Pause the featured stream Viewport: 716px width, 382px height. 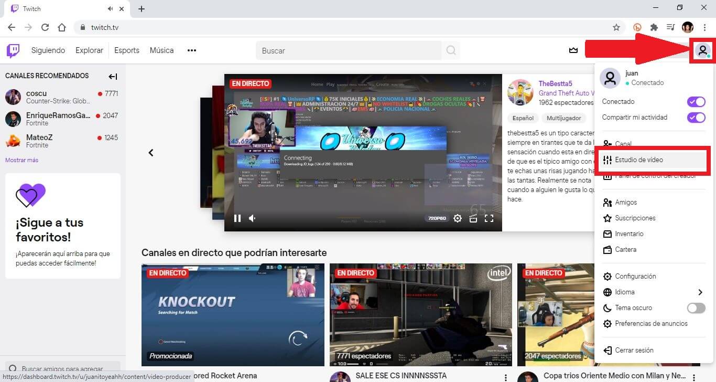coord(237,218)
